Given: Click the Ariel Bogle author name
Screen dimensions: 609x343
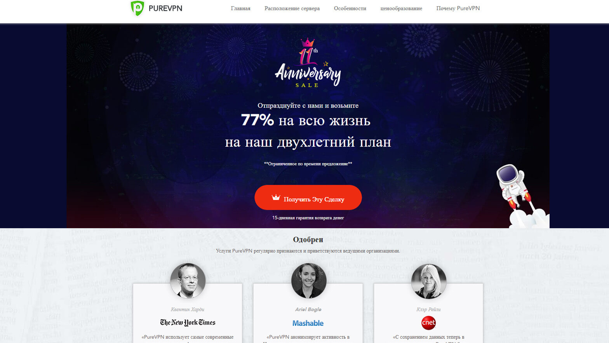Looking at the screenshot, I should pos(308,309).
